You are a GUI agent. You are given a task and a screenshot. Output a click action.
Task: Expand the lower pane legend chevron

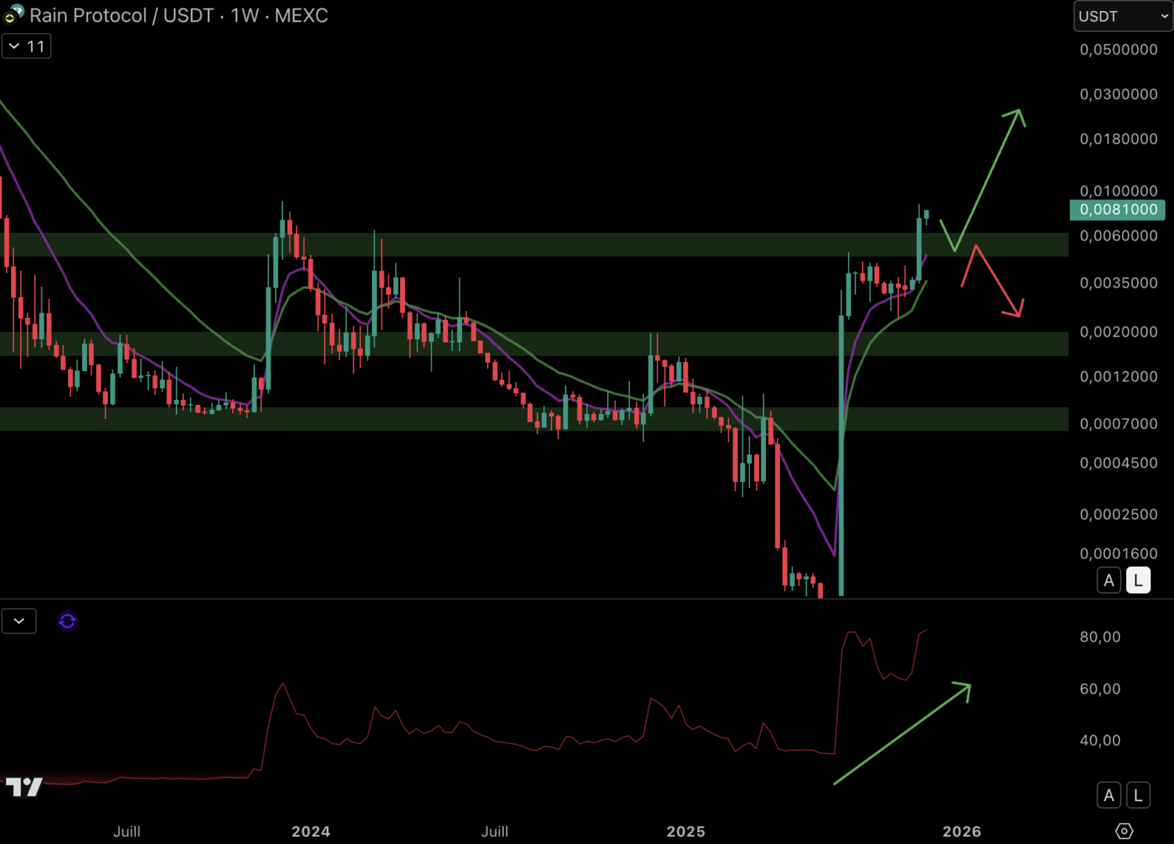click(19, 621)
